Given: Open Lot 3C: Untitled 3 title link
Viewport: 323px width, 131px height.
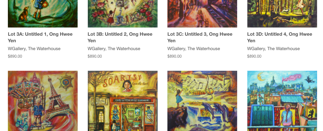Looking at the screenshot, I should click(200, 37).
